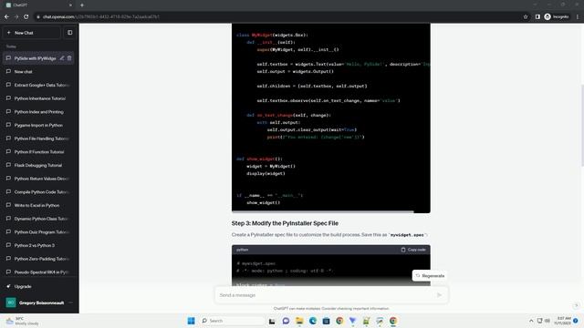The width and height of the screenshot is (584, 328).
Task: Copy code from the myvidget.spec code block
Action: (x=413, y=250)
